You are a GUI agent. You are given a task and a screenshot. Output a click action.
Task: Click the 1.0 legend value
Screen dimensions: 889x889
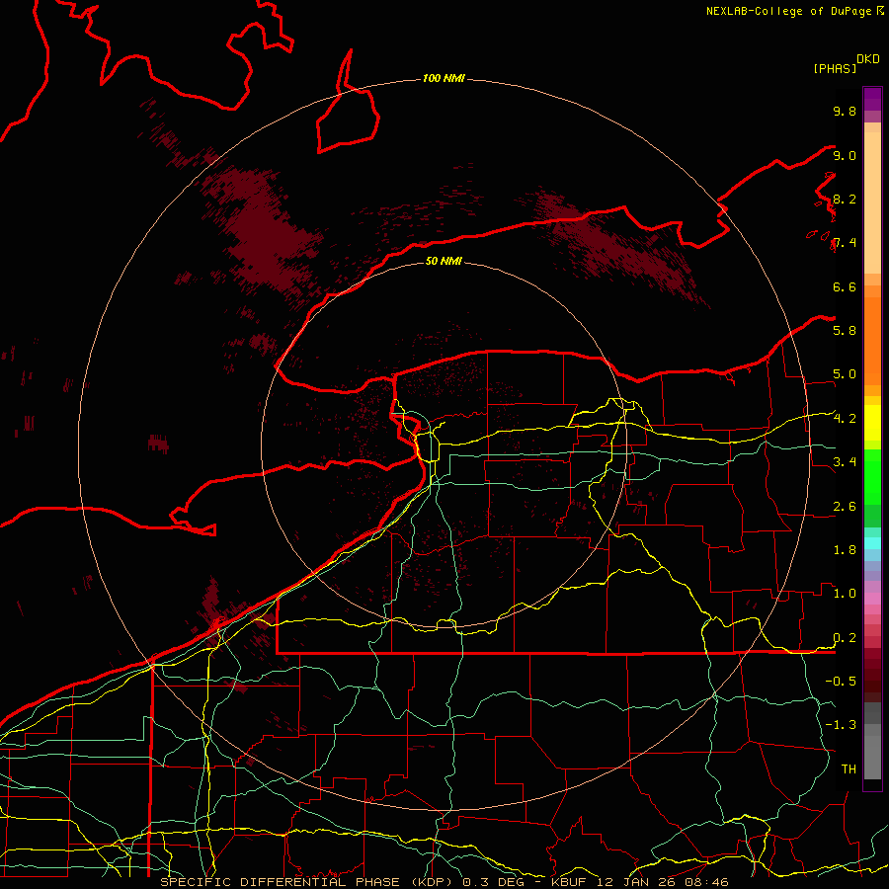point(845,593)
